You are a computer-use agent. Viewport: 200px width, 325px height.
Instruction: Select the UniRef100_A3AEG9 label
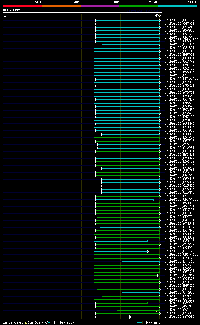(179, 144)
